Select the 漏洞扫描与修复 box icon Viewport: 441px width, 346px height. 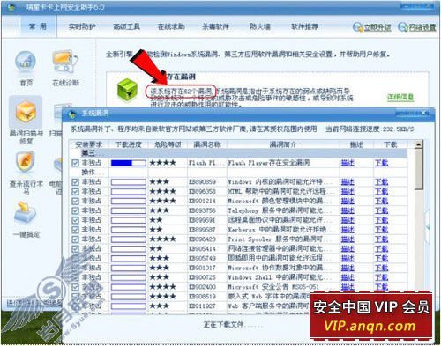click(x=26, y=112)
